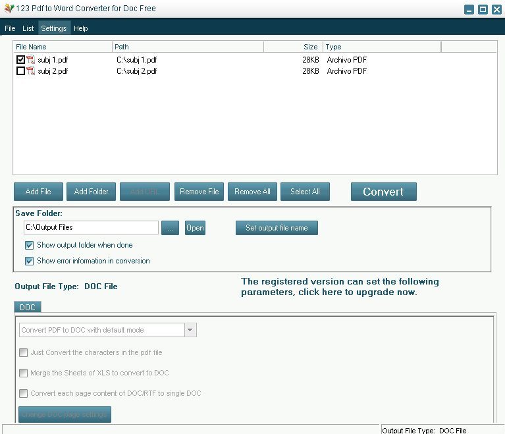Sort by File Name column header
Viewport: 505px width, 434px height.
pos(63,47)
